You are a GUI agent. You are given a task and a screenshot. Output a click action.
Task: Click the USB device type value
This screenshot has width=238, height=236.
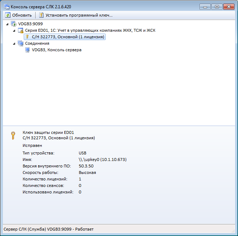82,153
